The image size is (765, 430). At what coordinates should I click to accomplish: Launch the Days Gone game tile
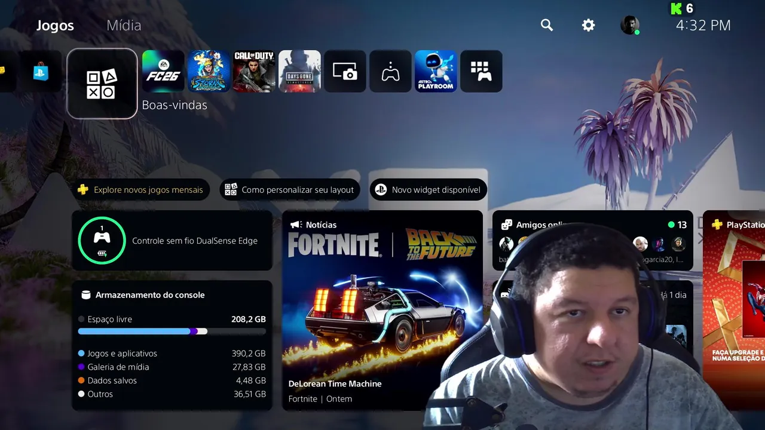299,71
